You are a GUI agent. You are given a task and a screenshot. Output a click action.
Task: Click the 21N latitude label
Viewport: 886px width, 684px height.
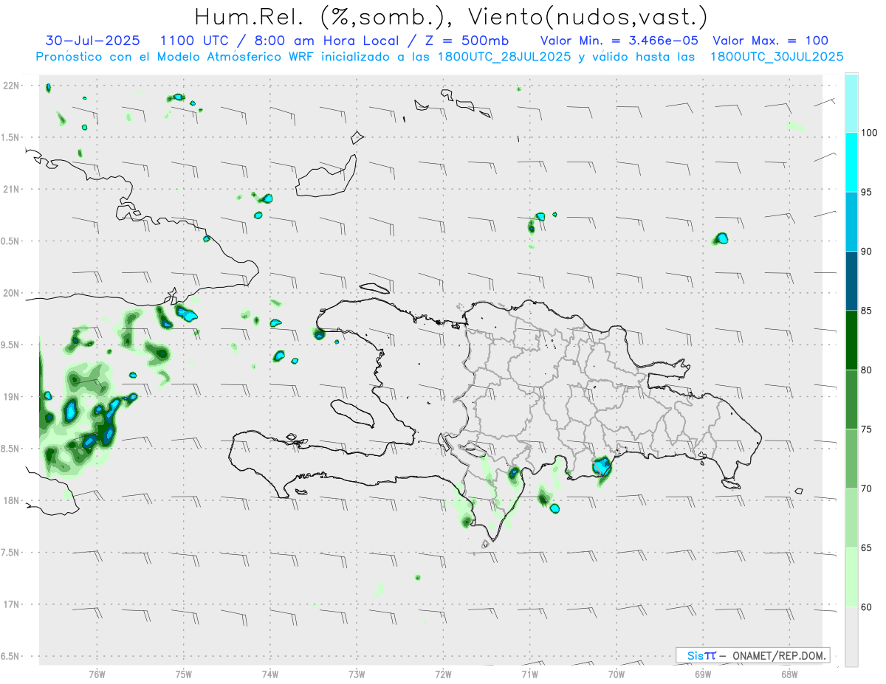point(11,189)
